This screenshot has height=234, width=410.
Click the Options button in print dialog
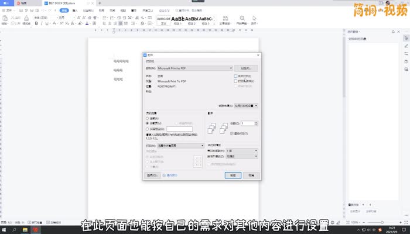pos(152,175)
